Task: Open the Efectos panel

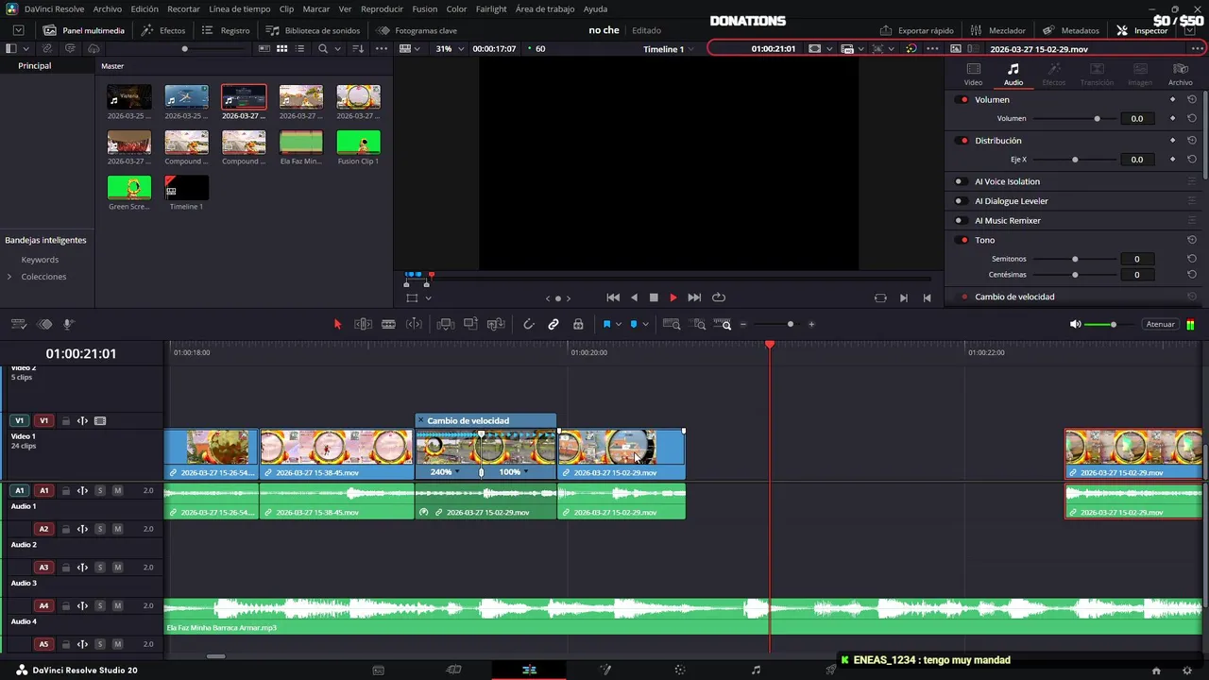Action: pos(163,30)
